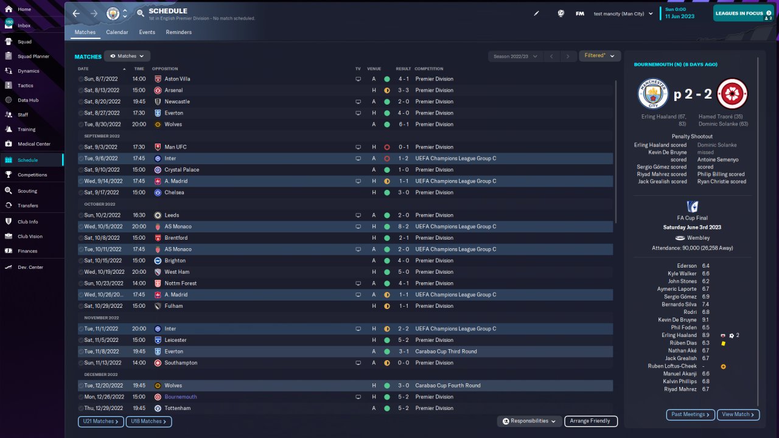This screenshot has width=779, height=438.
Task: Go to the previous season arrow
Action: [x=551, y=56]
